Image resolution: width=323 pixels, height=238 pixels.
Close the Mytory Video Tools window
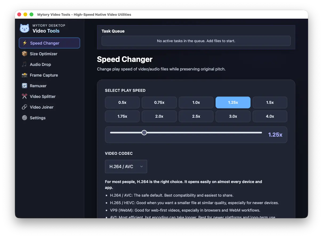[x=19, y=14]
